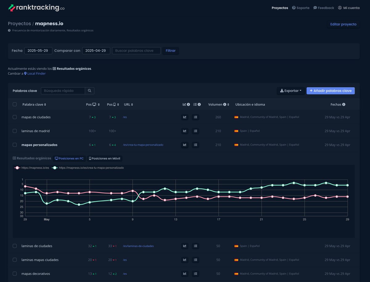Viewport: 370px width, 282px height.
Task: Sort by URL column
Action: pos(128,105)
